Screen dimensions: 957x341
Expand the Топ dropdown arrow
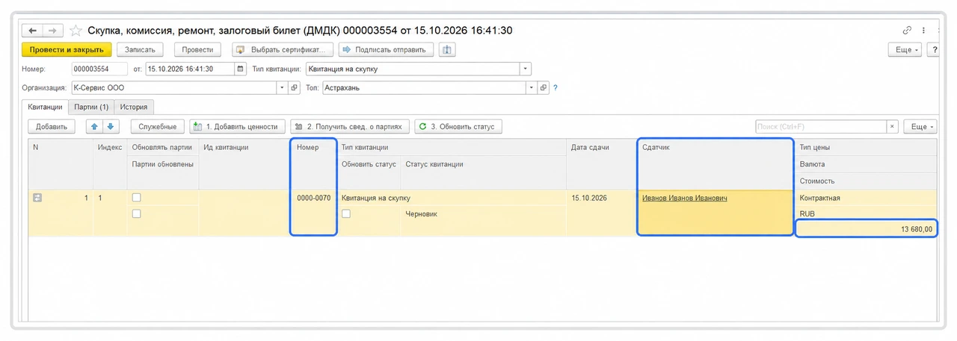[x=532, y=88]
